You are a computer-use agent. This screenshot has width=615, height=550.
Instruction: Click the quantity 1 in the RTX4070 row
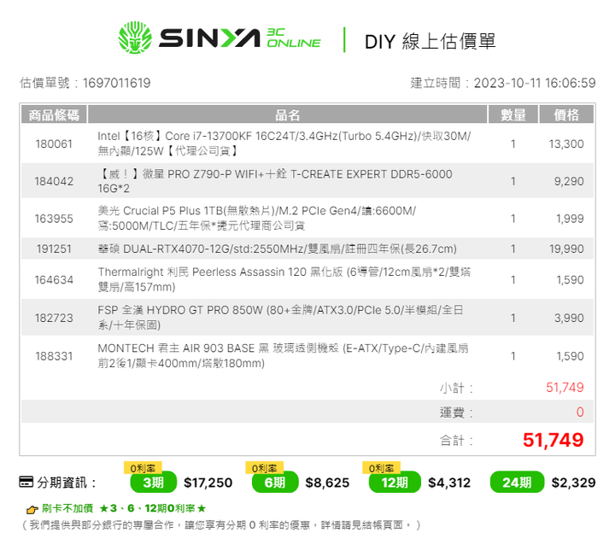(512, 249)
